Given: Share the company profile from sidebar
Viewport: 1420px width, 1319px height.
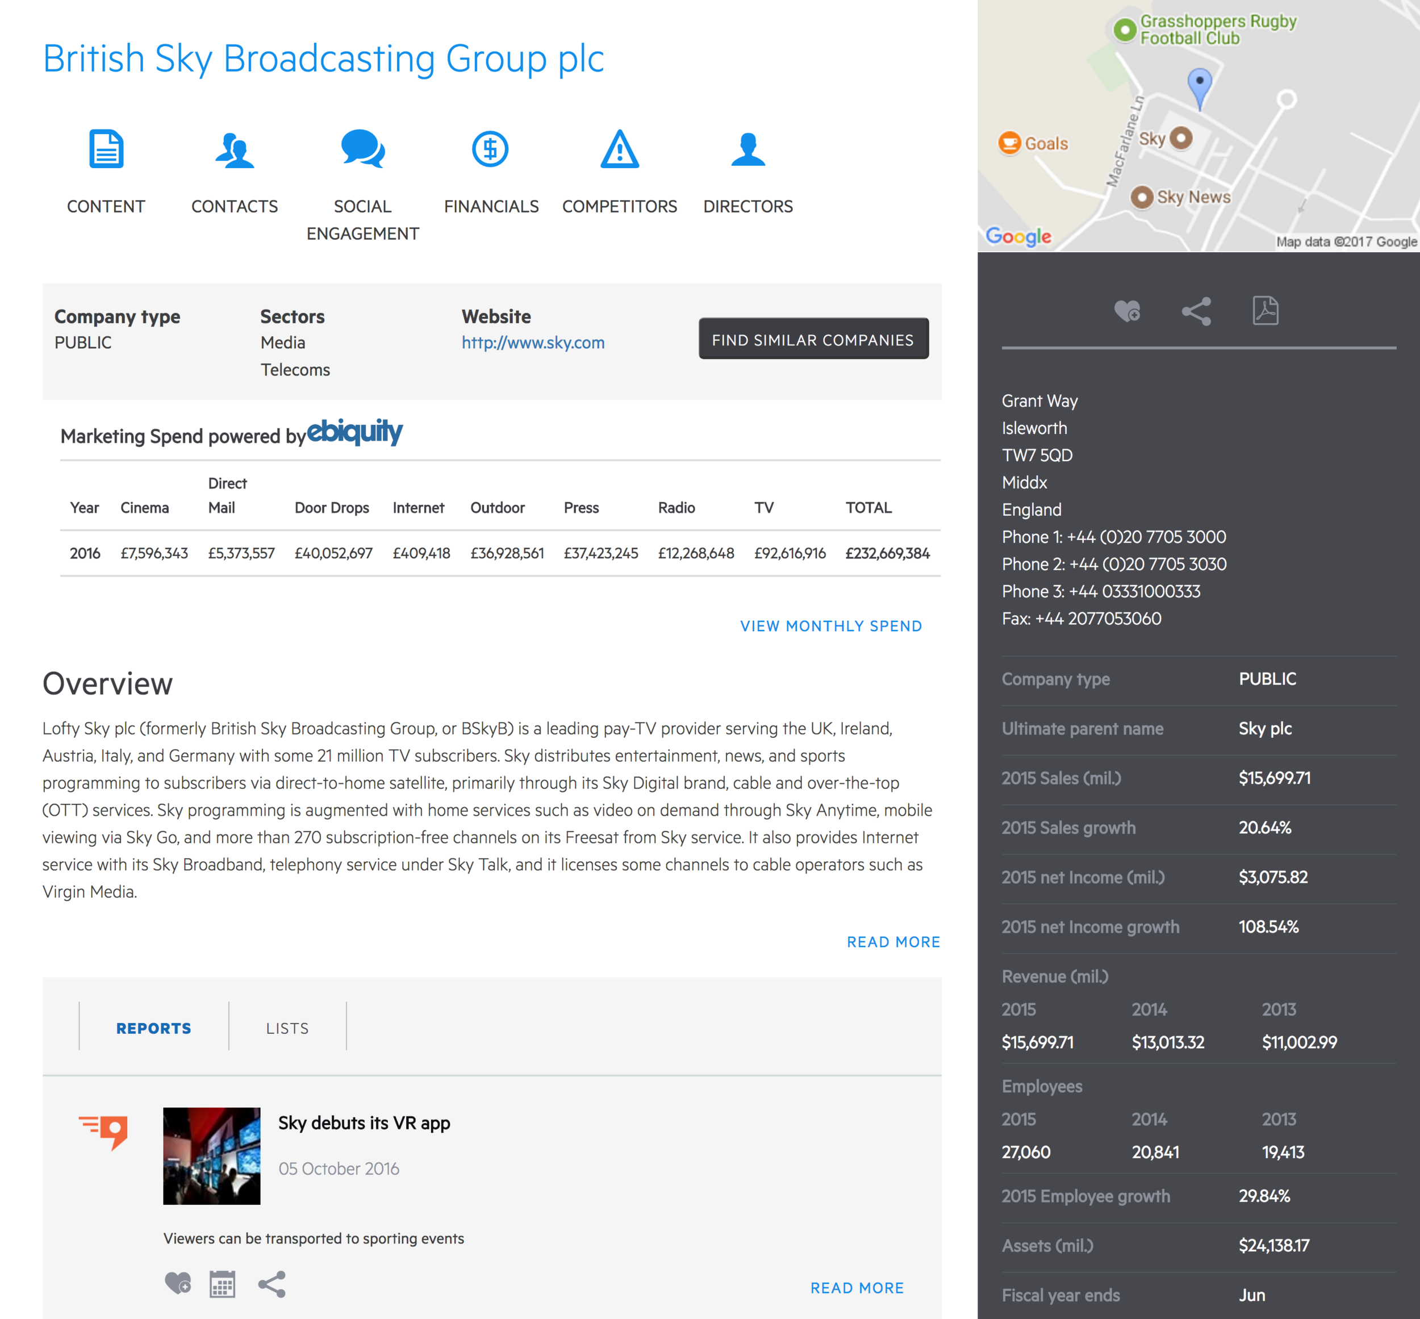Looking at the screenshot, I should [1197, 311].
